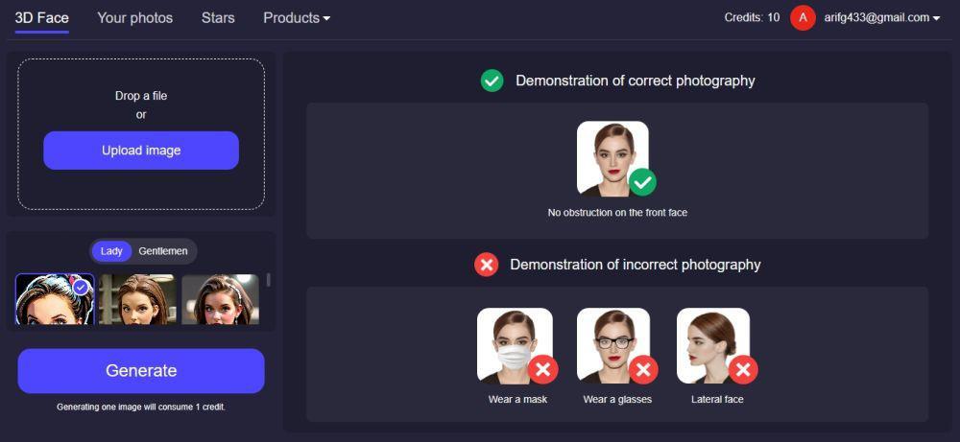
Task: Click the Generate button
Action: tap(141, 370)
